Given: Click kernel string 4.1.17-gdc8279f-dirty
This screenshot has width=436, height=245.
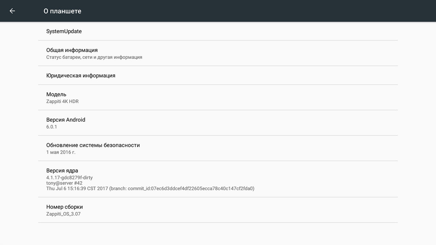Looking at the screenshot, I should (x=69, y=177).
